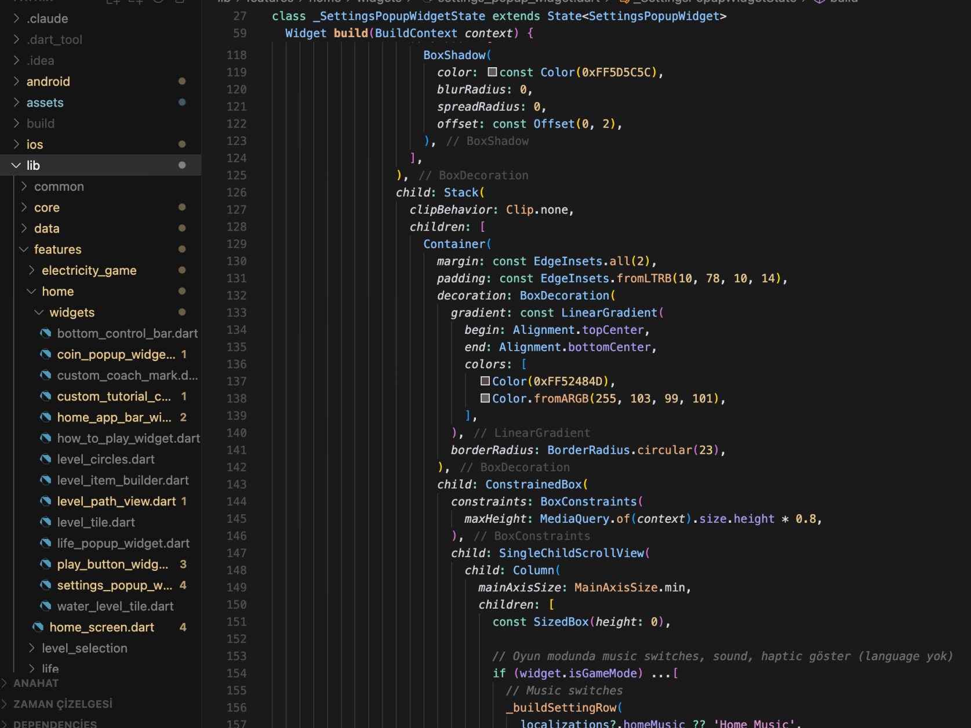Collapse the widgets folder
The width and height of the screenshot is (971, 728).
point(39,312)
